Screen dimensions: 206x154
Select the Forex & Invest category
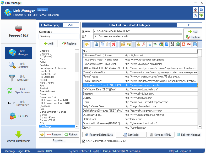pyautogui.click(x=47, y=91)
